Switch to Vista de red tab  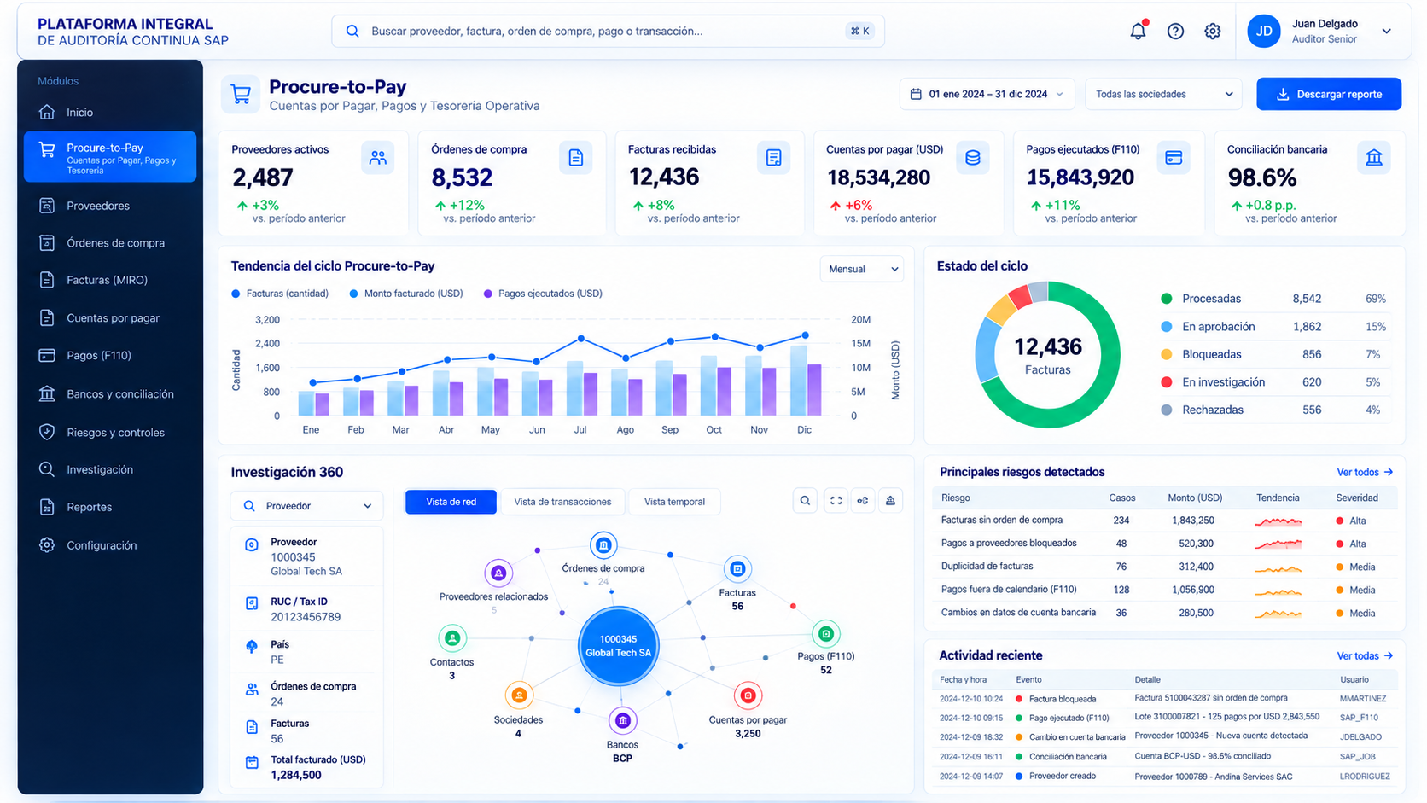tap(451, 502)
